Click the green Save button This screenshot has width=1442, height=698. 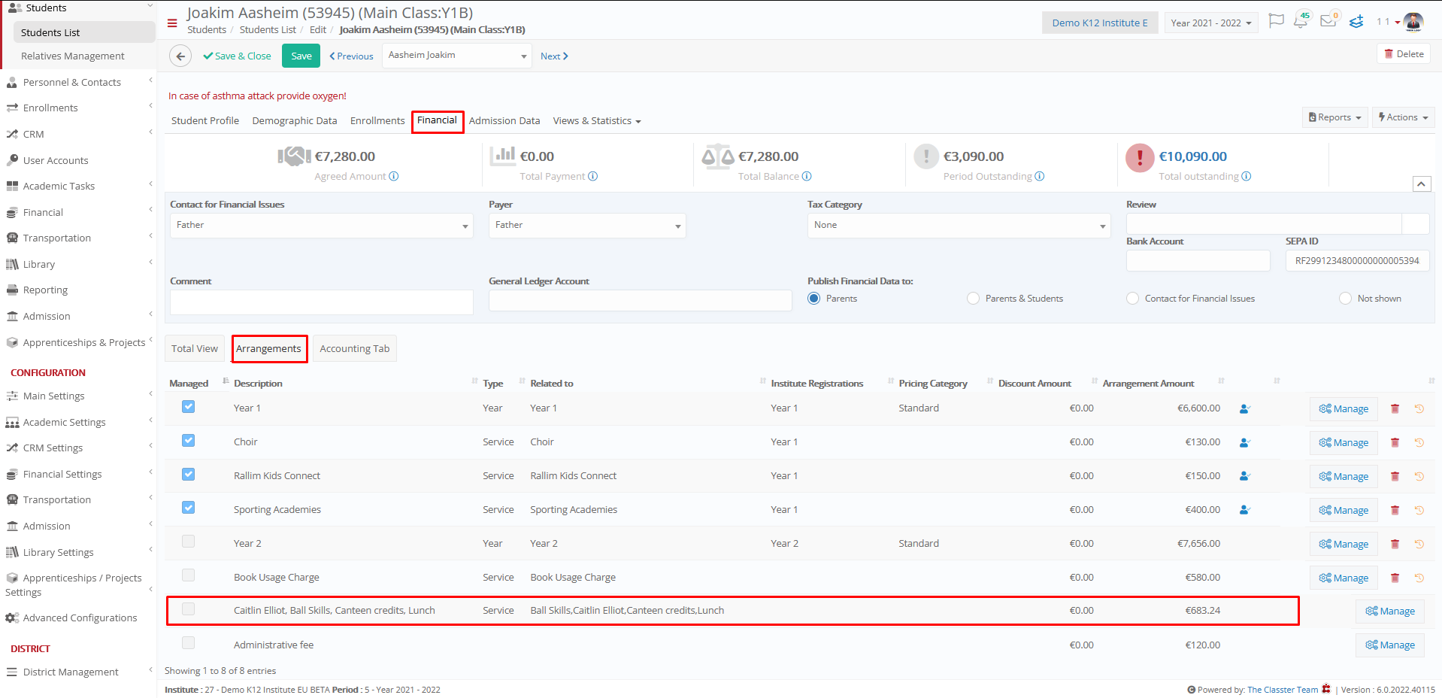pos(301,56)
